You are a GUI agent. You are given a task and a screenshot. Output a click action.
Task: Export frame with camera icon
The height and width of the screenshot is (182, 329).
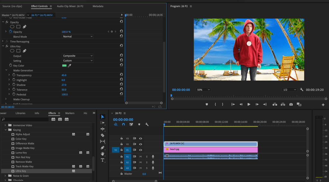(291, 104)
